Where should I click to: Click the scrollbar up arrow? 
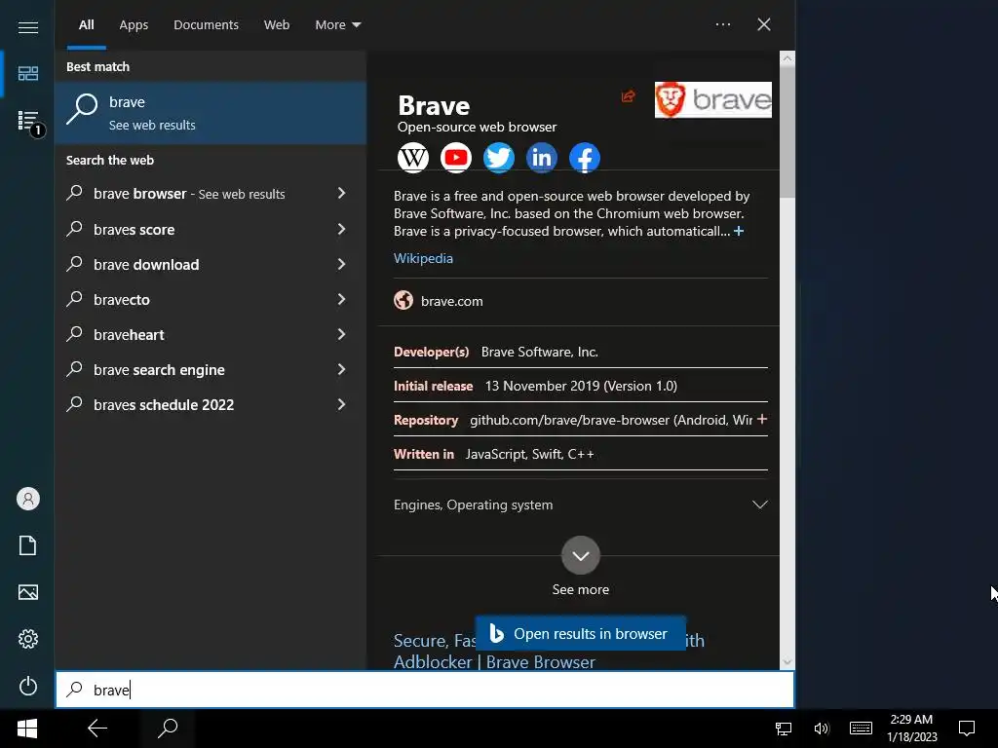click(787, 58)
